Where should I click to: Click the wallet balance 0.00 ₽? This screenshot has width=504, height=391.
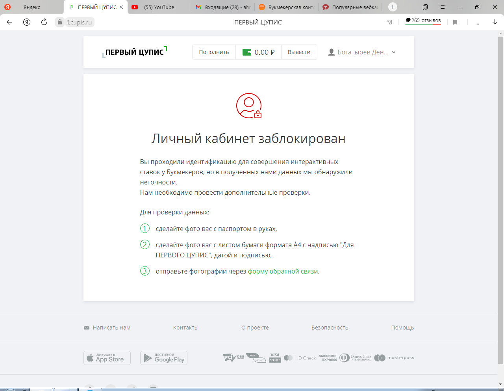click(x=258, y=52)
